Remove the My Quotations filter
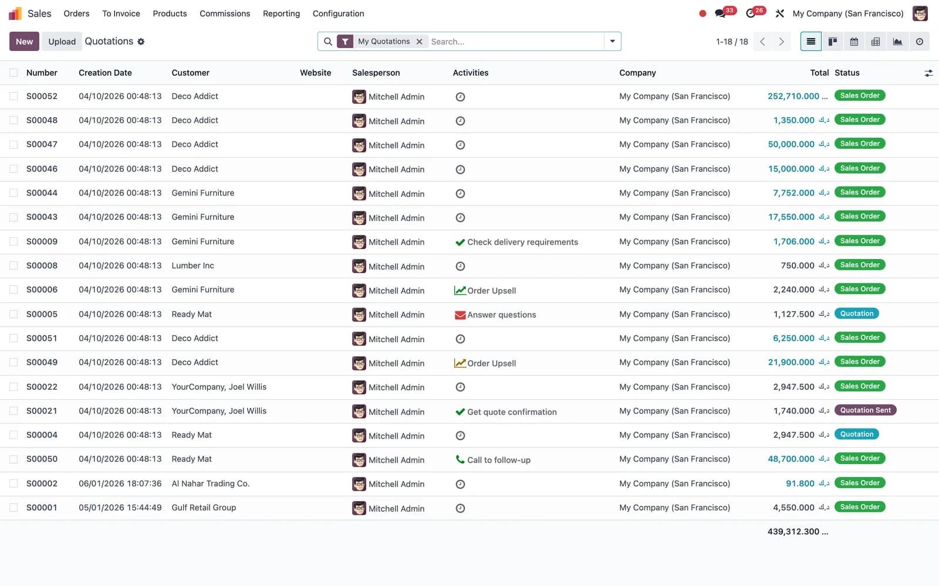The image size is (939, 586). [419, 42]
